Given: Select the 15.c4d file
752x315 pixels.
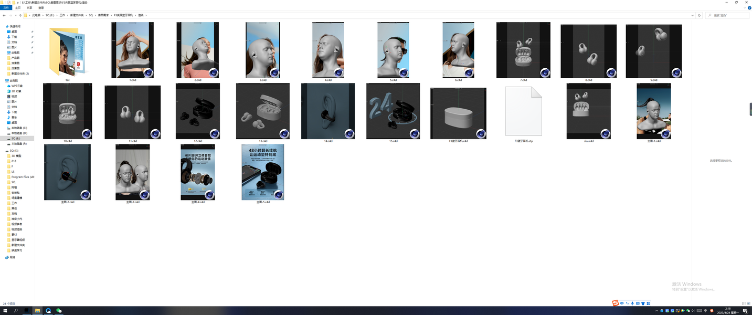Looking at the screenshot, I should 393,111.
